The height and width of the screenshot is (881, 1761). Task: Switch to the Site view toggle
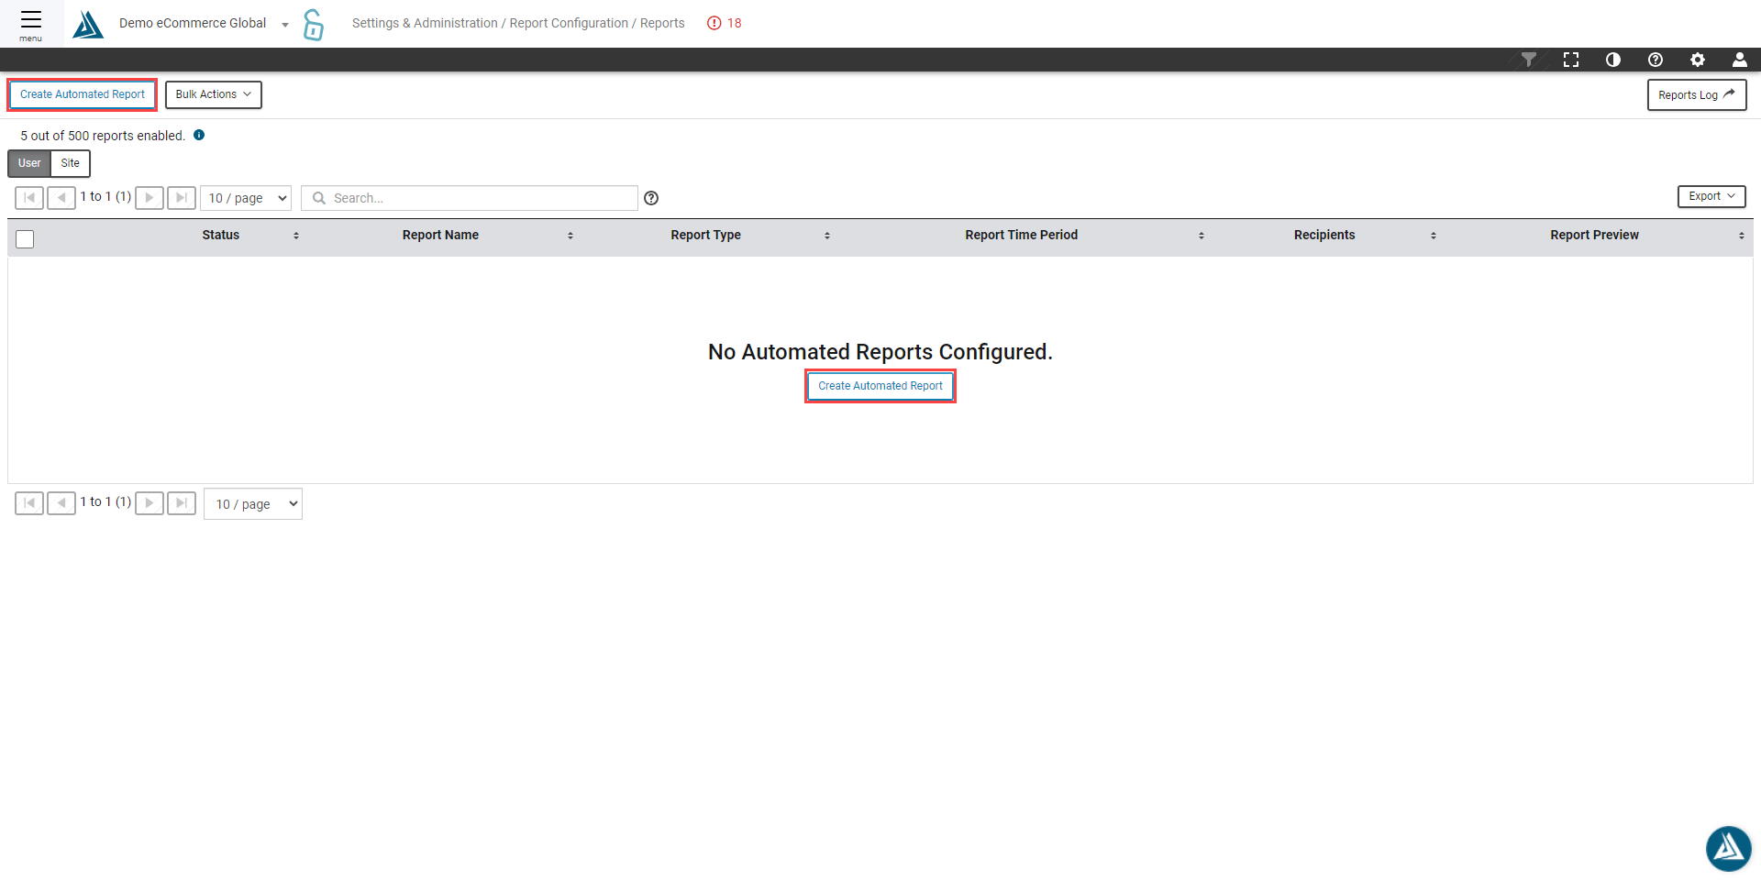pos(70,163)
